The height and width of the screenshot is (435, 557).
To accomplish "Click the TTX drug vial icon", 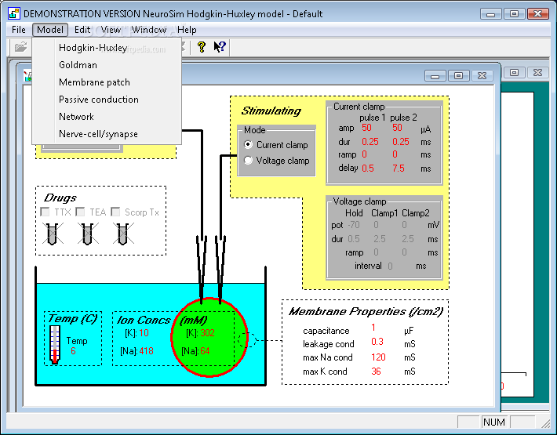I will pyautogui.click(x=53, y=233).
